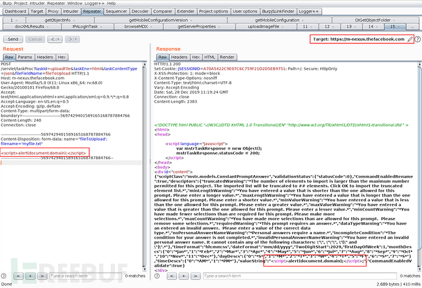Open the history back dropdown arrow
The image size is (422, 288).
tap(58, 39)
